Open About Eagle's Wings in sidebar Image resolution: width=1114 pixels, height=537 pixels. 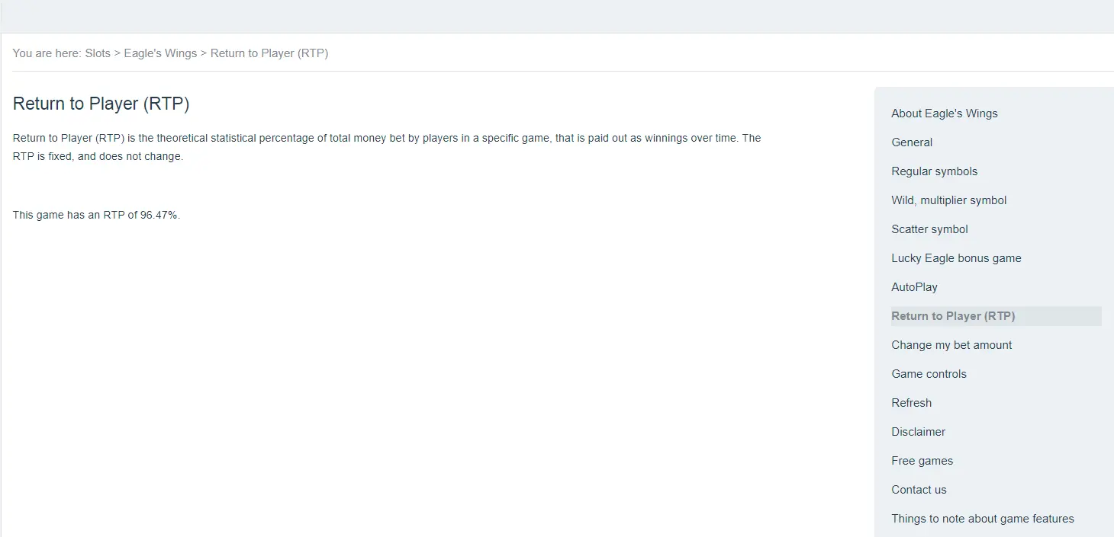point(945,113)
